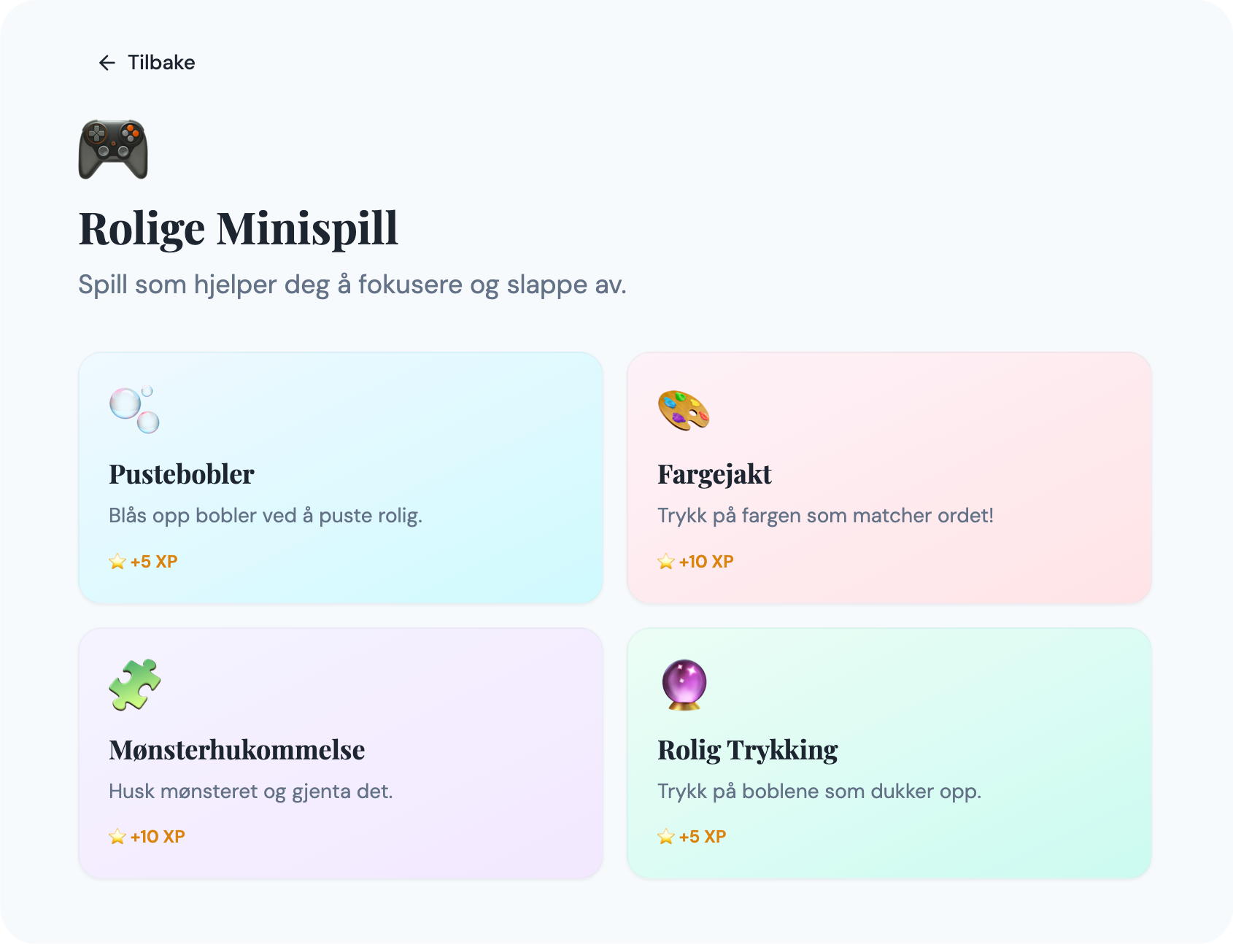
Task: Click 'Trykk på fargen som matcher ordet!' text
Action: (x=825, y=516)
